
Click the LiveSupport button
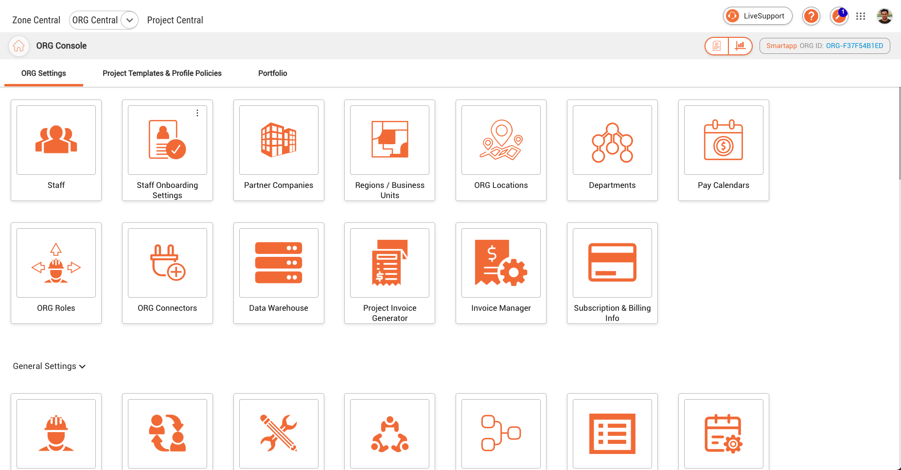(757, 16)
